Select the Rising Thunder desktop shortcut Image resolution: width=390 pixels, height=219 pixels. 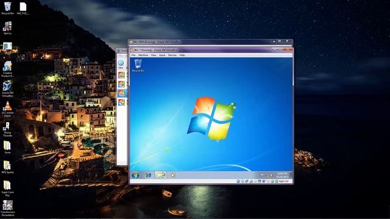[x=7, y=129]
